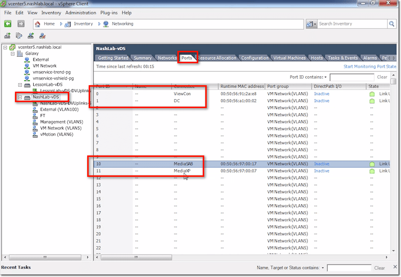
Task: Open the Help menu
Action: point(127,13)
